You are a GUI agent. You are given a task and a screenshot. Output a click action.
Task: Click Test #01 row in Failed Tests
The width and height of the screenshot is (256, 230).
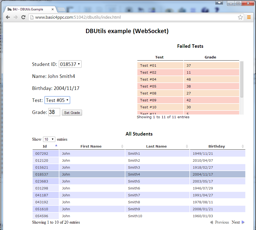(188, 66)
